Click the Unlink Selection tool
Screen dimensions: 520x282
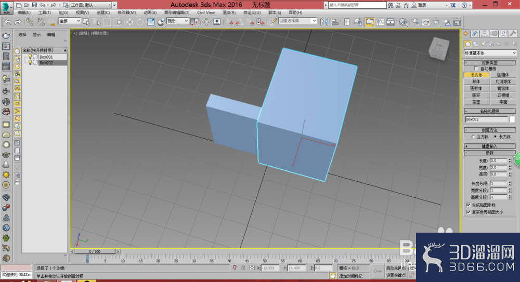pos(41,22)
